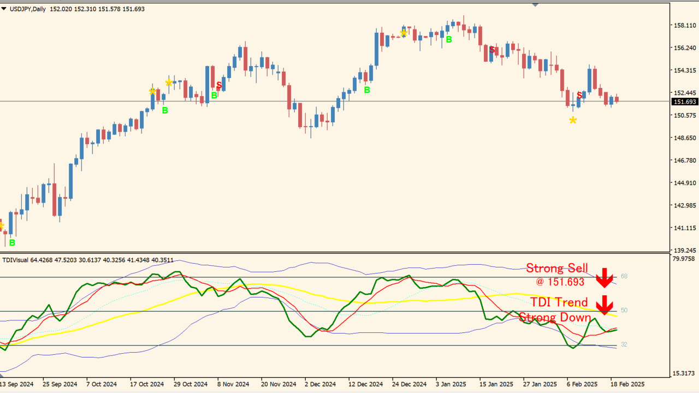
Task: Click the 17 Oct 2024 date label
Action: click(x=146, y=384)
